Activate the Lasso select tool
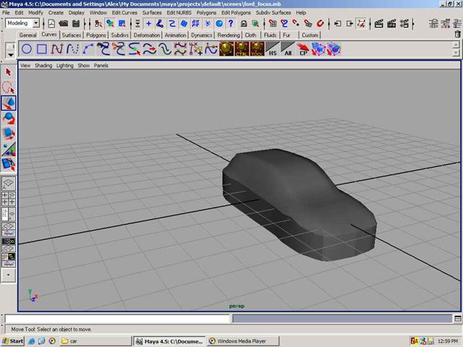The width and height of the screenshot is (463, 347). [x=9, y=87]
